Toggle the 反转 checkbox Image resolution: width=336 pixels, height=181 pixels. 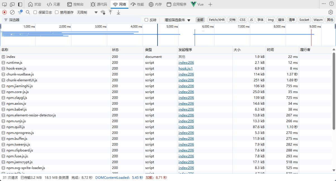[146, 20]
